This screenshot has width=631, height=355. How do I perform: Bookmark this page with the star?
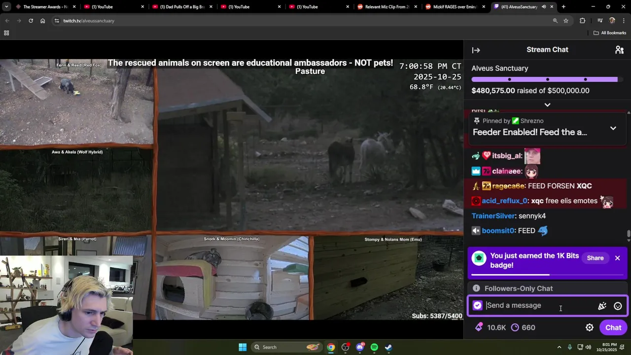pyautogui.click(x=566, y=21)
